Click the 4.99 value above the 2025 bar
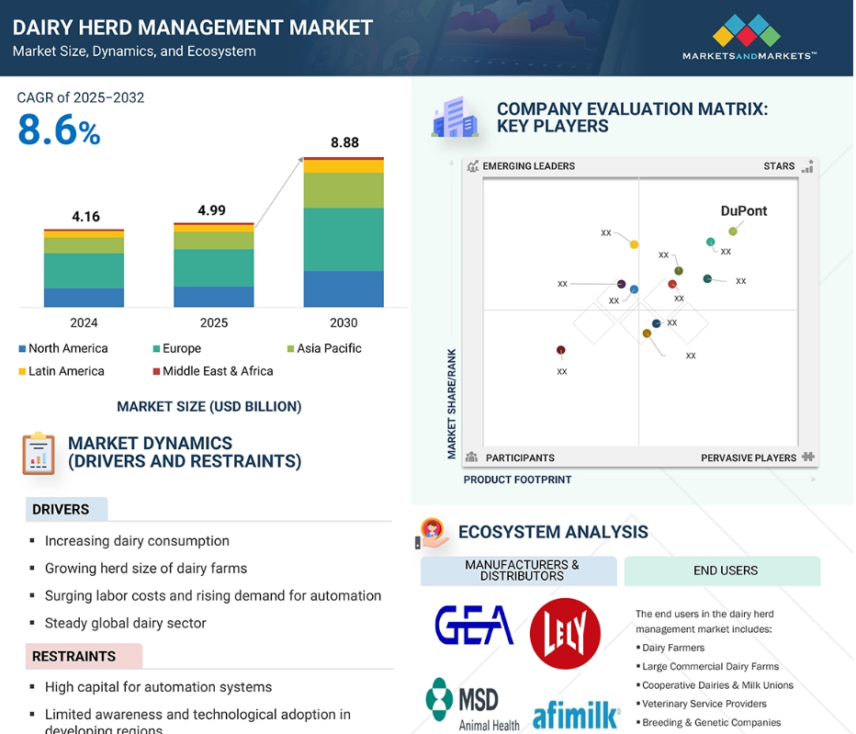The image size is (856, 734). (x=212, y=210)
